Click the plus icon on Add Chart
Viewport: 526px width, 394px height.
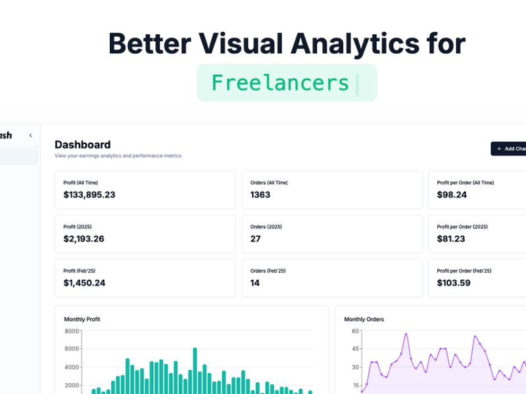click(x=498, y=148)
